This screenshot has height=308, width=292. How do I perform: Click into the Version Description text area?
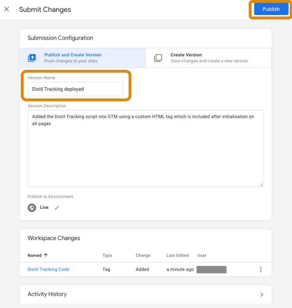(x=145, y=148)
